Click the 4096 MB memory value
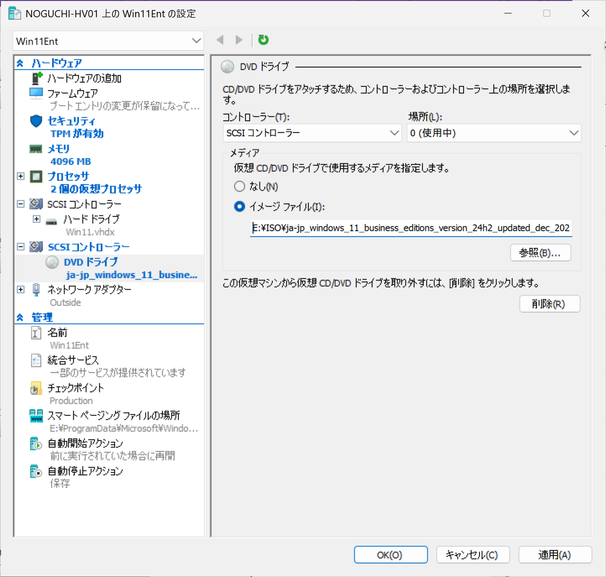 point(70,162)
